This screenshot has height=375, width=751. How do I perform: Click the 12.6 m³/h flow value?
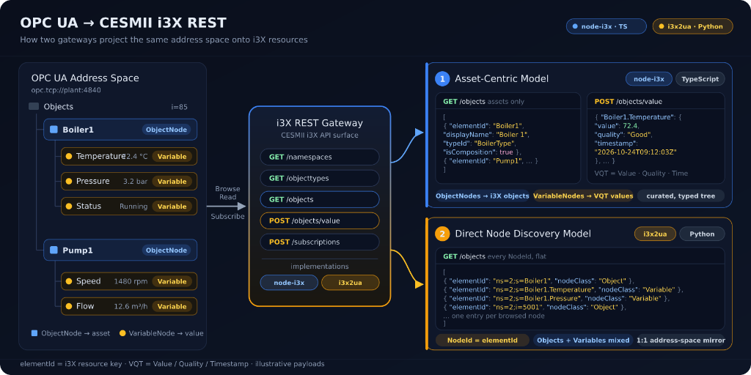click(x=131, y=306)
